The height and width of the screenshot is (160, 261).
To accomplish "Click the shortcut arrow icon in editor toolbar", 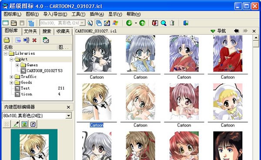I will (33, 124).
